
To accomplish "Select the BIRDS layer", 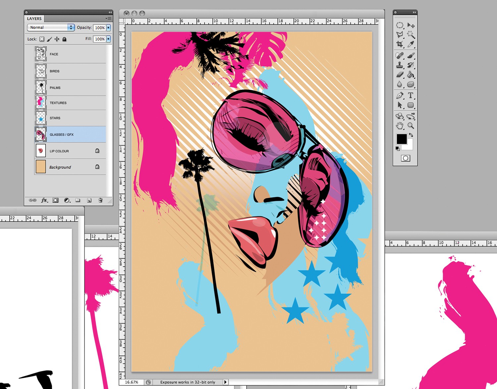I will [70, 71].
